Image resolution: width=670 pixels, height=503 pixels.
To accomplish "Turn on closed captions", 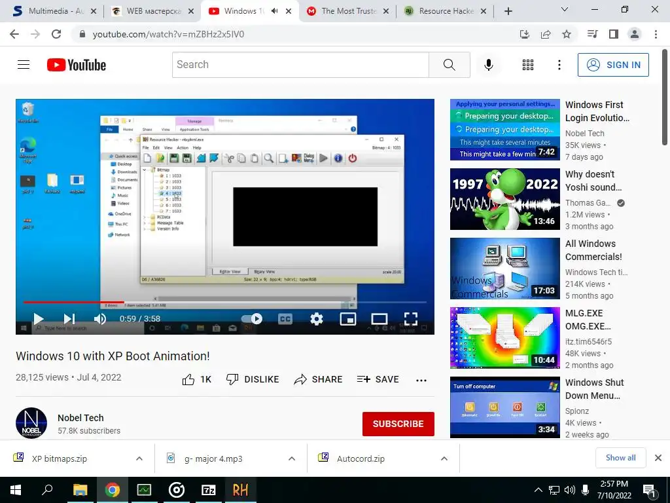I will pos(285,319).
